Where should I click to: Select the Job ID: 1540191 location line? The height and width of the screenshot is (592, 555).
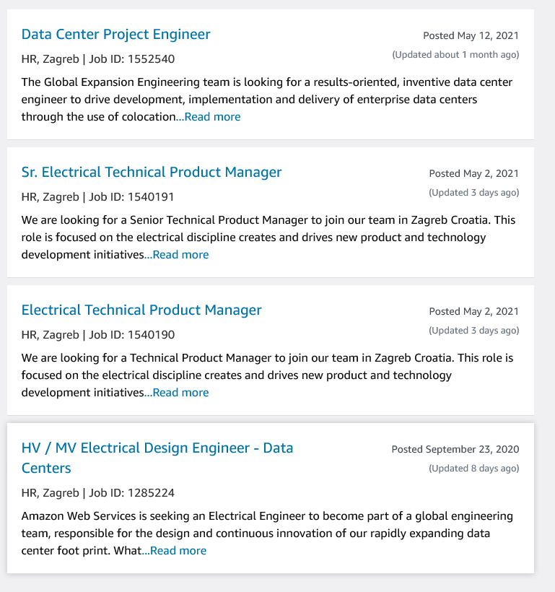click(x=97, y=196)
